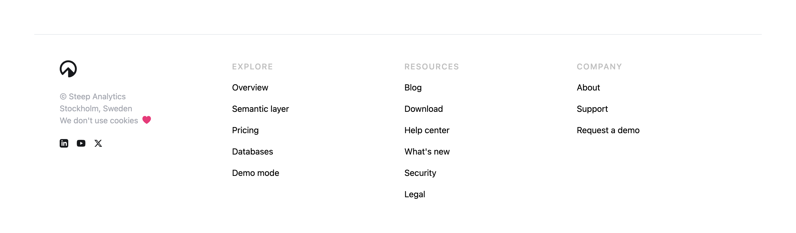The width and height of the screenshot is (796, 233).
Task: Open the Overview page
Action: tap(250, 87)
